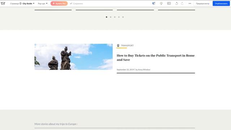The image size is (231, 130).
Task: Click the saved status checkmark
Action: (x=71, y=4)
